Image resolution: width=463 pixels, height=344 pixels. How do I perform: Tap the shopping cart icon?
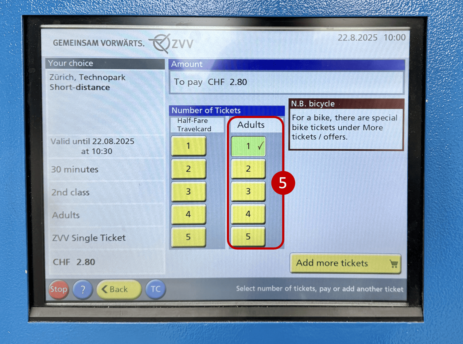point(393,264)
